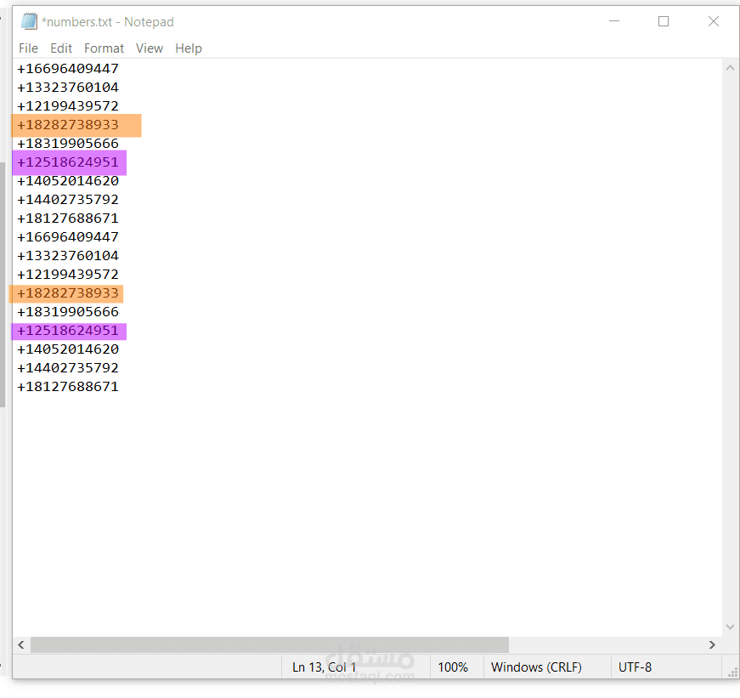Viewport: 740px width, 698px height.
Task: Click the first +18319905666 line
Action: [x=68, y=144]
